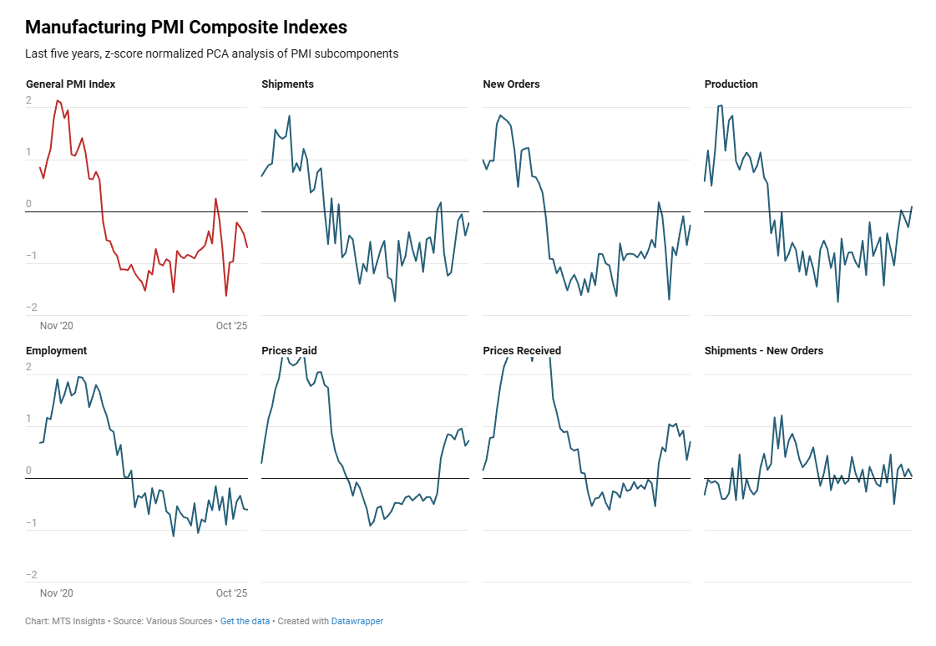Select the 'New Orders' chart title
Image resolution: width=936 pixels, height=646 pixels.
pos(511,84)
